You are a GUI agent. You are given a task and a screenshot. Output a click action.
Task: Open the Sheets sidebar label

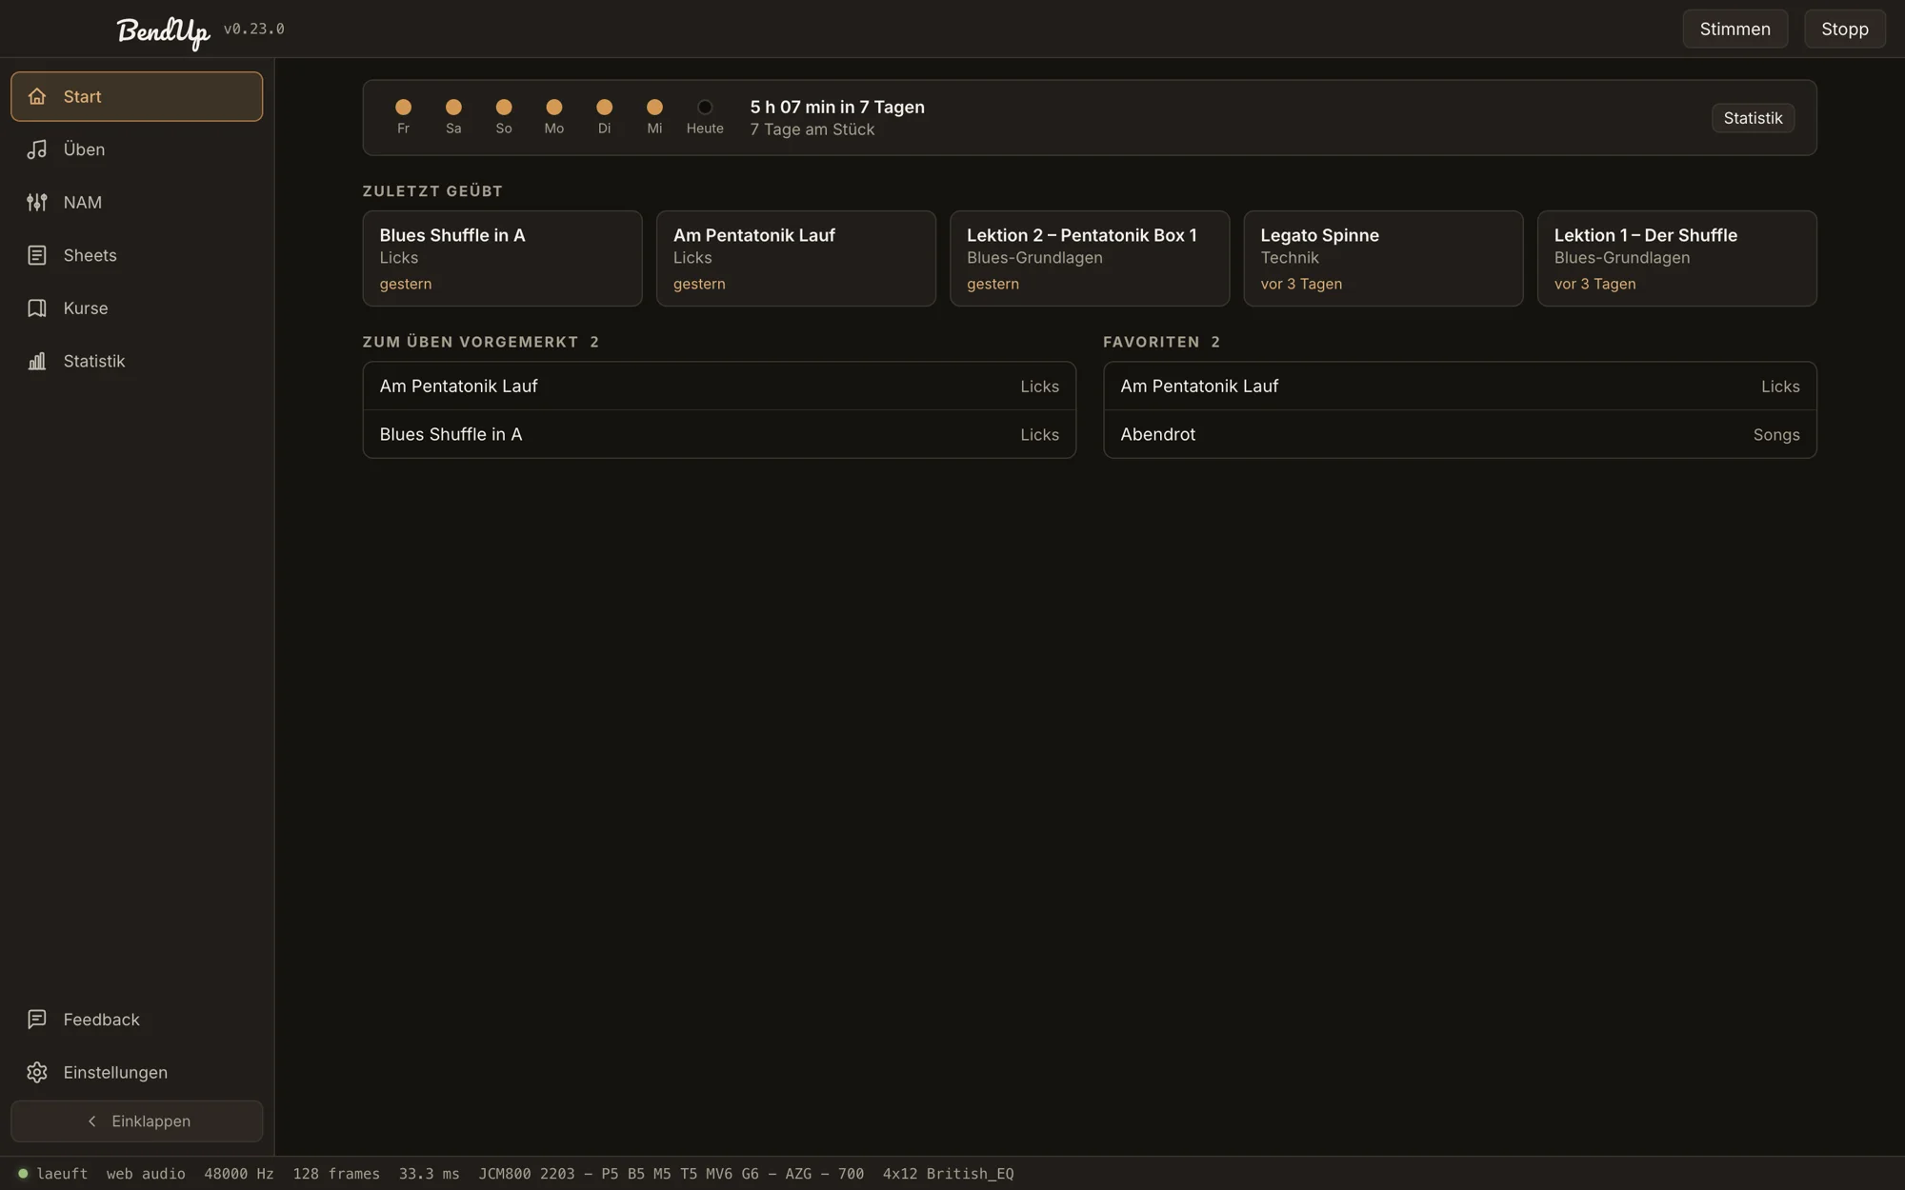[x=90, y=255]
